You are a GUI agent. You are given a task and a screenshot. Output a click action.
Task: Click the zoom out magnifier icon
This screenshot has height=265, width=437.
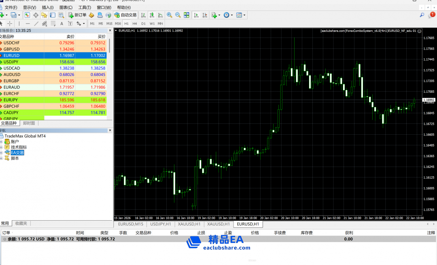point(178,15)
